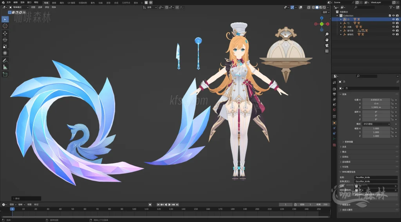401x222 pixels.
Task: Open the Tool properties tab
Action: [x=334, y=82]
